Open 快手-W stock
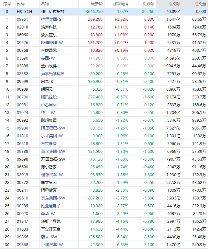208x249 pixels. click(x=48, y=113)
